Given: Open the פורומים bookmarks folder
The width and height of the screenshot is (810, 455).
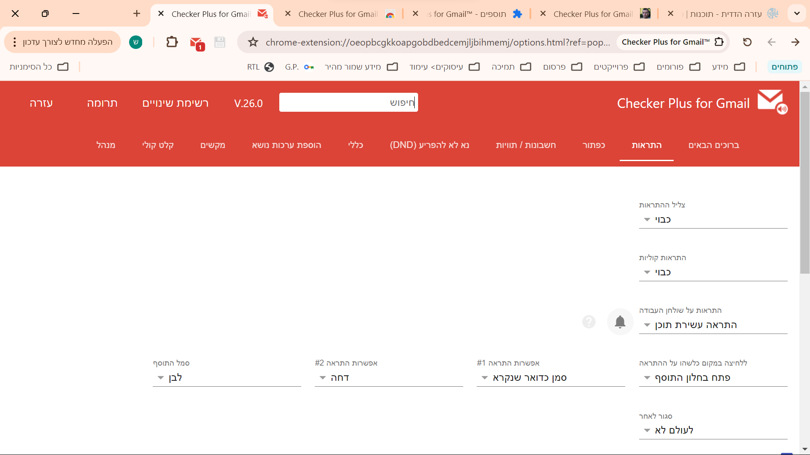Looking at the screenshot, I should coord(678,67).
